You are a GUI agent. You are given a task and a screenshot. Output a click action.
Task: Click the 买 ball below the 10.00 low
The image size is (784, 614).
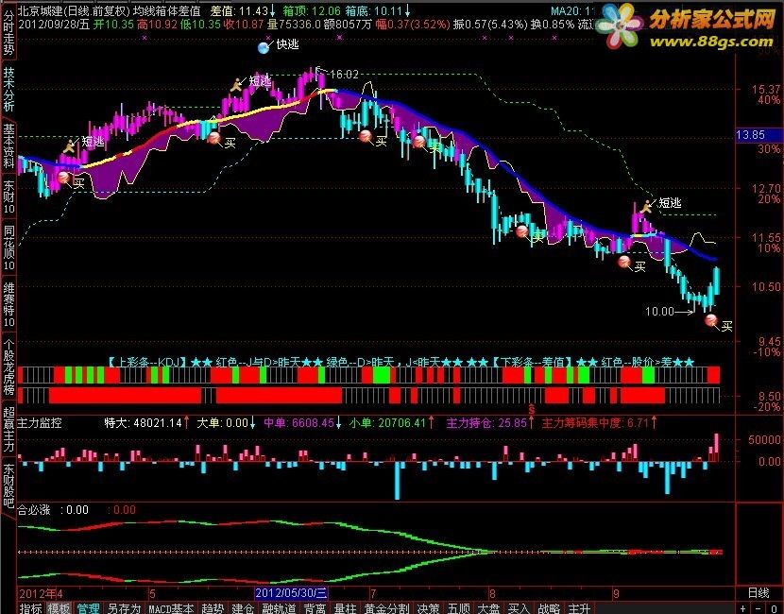tap(710, 320)
